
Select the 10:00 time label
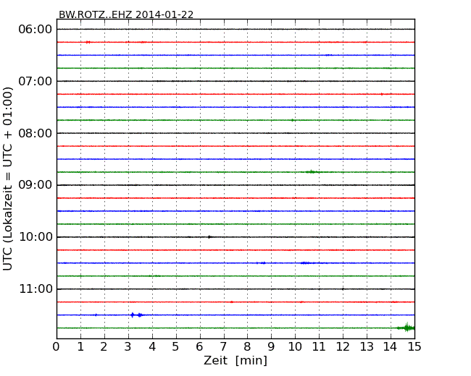coord(36,237)
